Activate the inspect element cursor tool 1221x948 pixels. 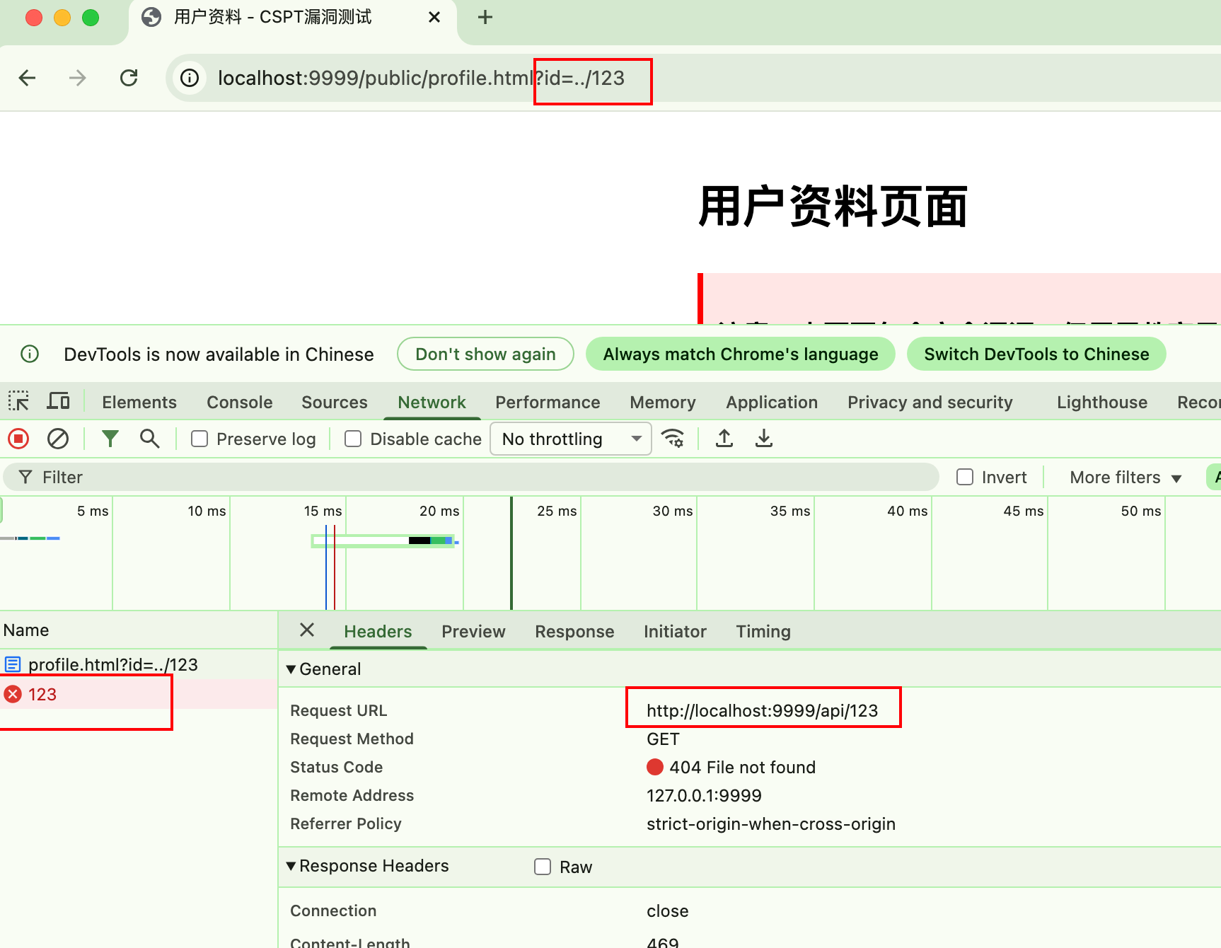click(18, 401)
